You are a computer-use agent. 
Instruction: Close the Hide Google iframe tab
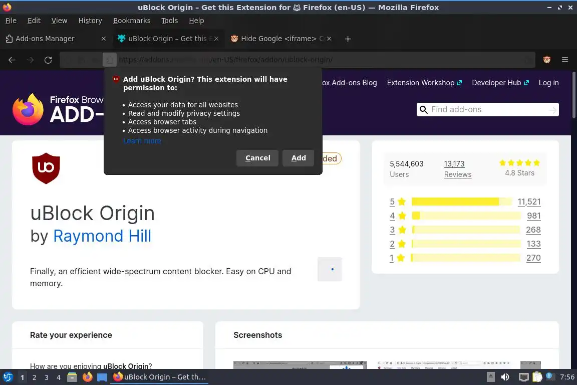329,39
